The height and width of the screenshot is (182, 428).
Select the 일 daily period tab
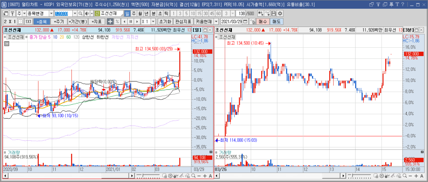[x=127, y=13]
